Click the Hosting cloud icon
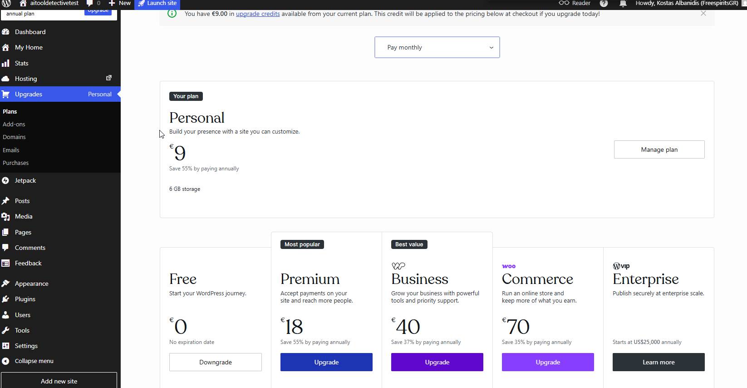The height and width of the screenshot is (388, 747). [5, 79]
